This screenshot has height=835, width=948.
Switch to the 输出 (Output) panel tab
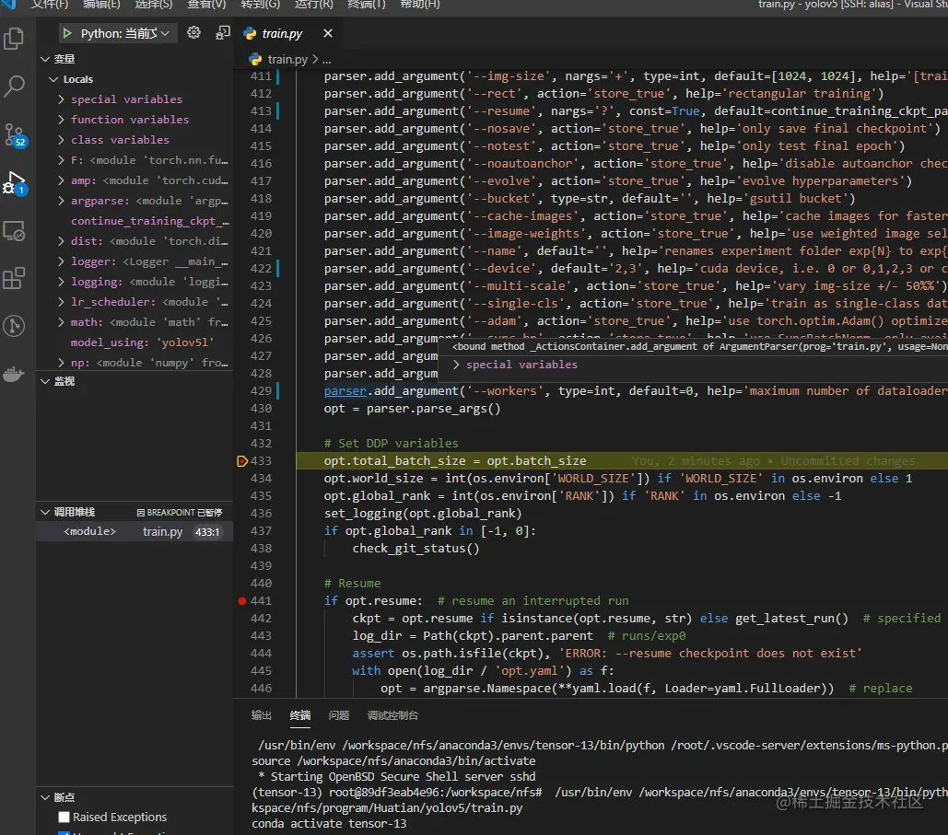coord(262,715)
